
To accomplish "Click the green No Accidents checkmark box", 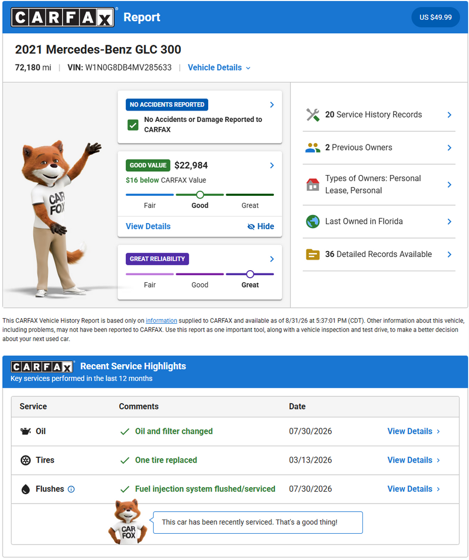I will 133,125.
